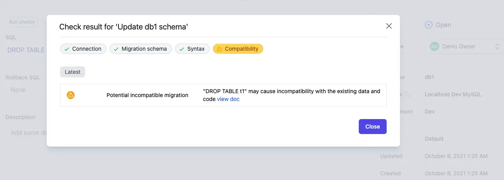The image size is (504, 180).
Task: Click the Description text field
Action: [x=26, y=132]
